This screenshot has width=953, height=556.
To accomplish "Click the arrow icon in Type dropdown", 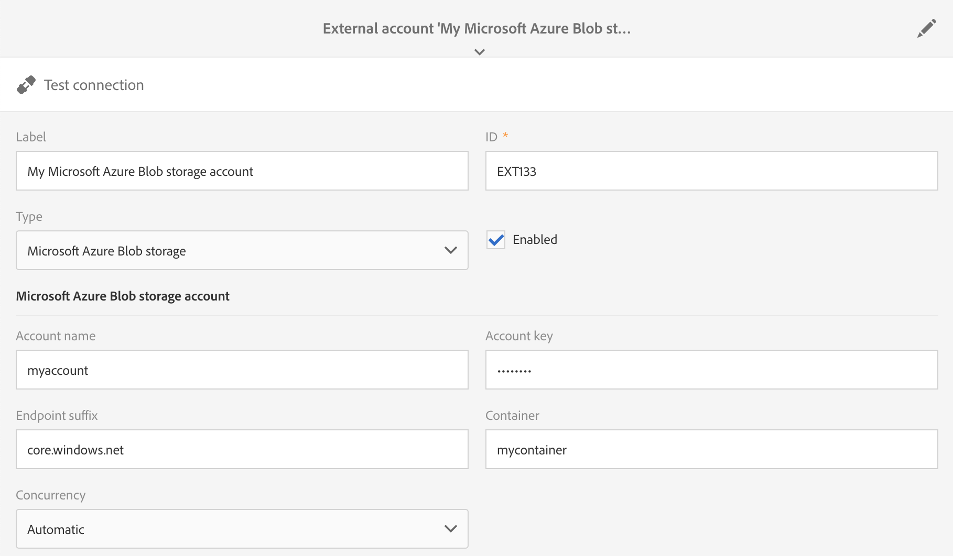I will click(x=450, y=251).
